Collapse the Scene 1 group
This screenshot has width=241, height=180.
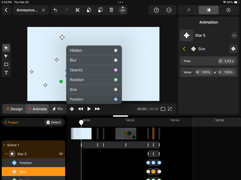4,145
